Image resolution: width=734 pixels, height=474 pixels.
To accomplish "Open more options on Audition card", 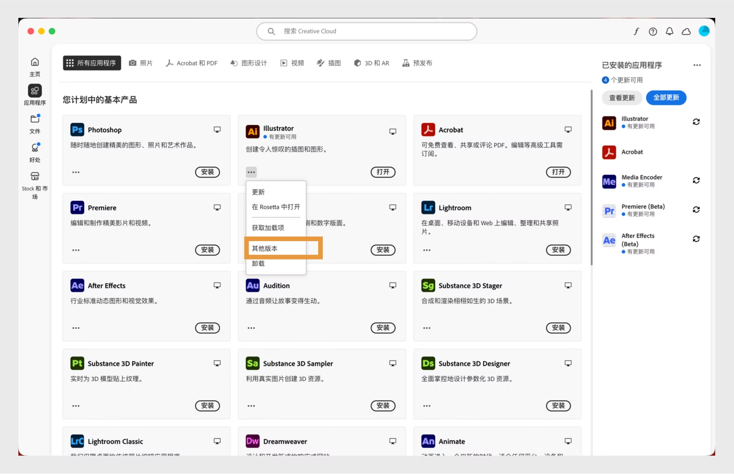I will tap(251, 328).
